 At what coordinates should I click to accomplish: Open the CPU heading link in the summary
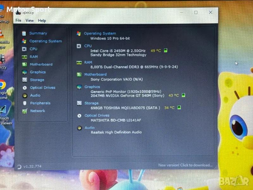coord(88,46)
